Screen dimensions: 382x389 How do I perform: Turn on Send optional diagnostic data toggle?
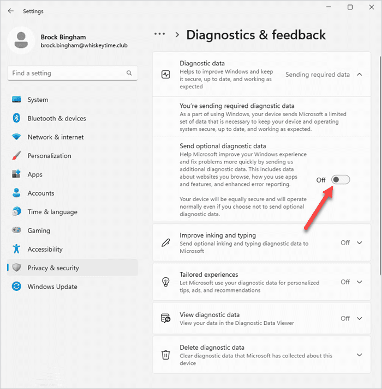341,180
